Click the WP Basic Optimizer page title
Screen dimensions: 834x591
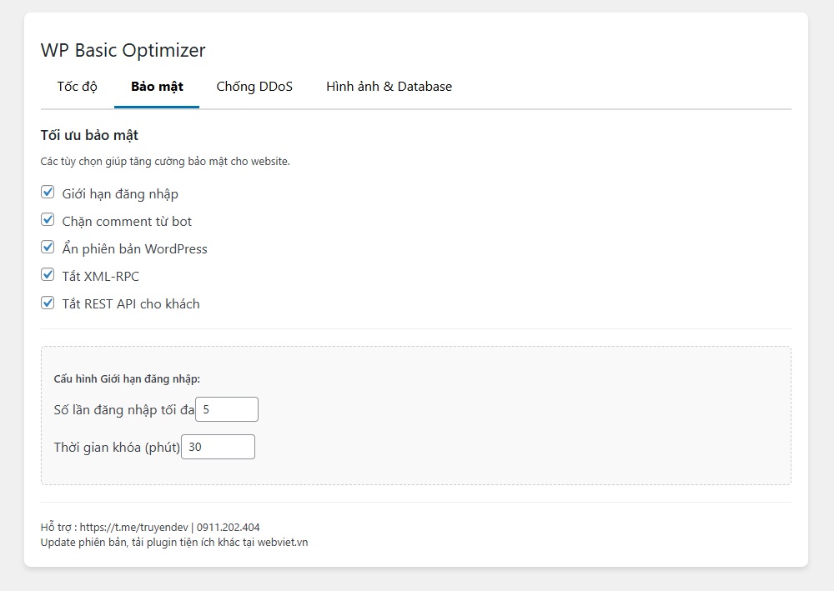[123, 50]
